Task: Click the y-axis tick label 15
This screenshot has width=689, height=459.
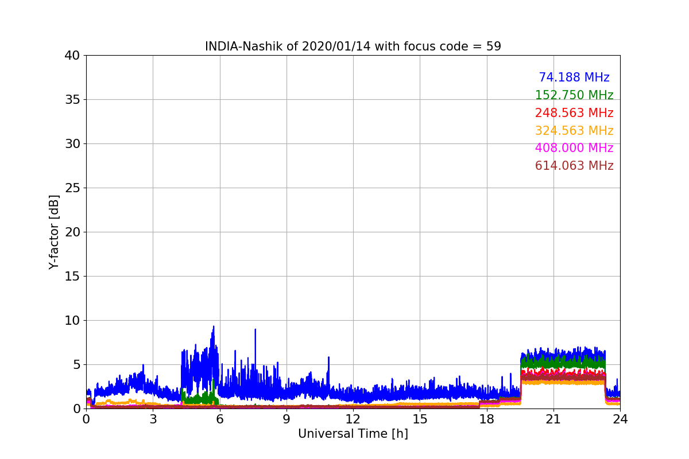Action: click(72, 277)
